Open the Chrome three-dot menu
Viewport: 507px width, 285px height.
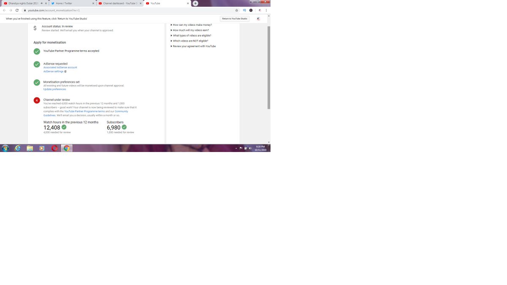(x=266, y=10)
